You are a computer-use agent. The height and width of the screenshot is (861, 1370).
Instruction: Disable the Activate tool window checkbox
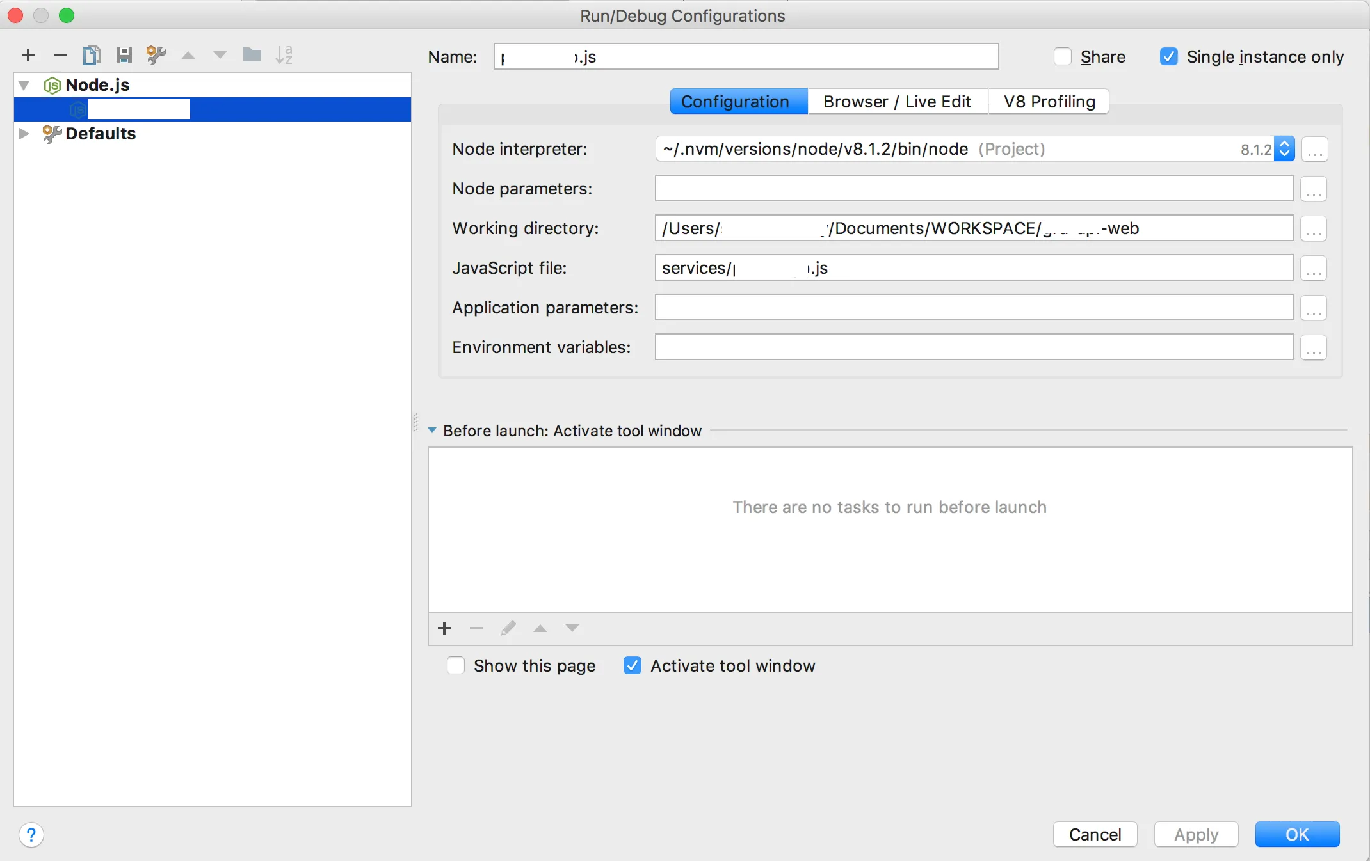tap(633, 666)
